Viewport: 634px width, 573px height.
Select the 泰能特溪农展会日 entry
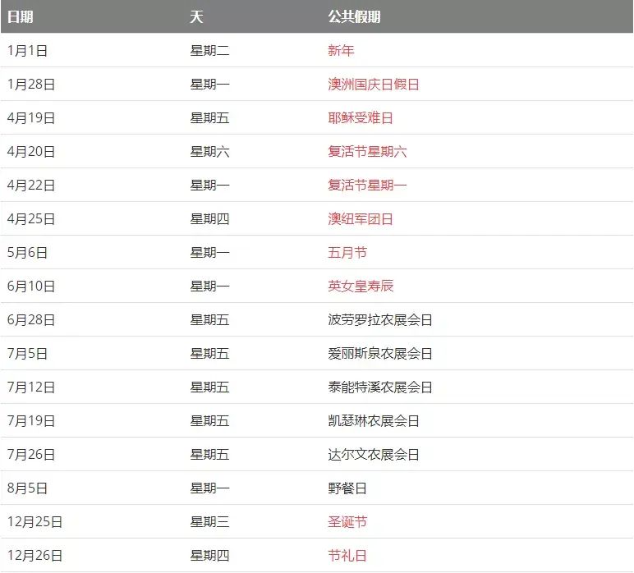380,387
